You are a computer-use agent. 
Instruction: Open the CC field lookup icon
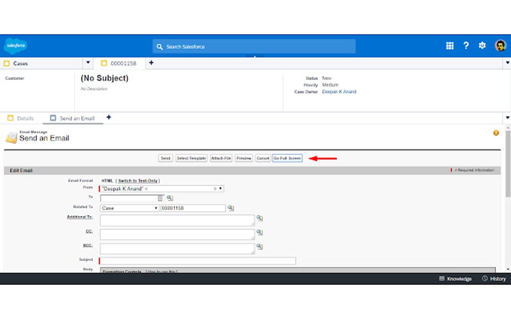point(260,232)
